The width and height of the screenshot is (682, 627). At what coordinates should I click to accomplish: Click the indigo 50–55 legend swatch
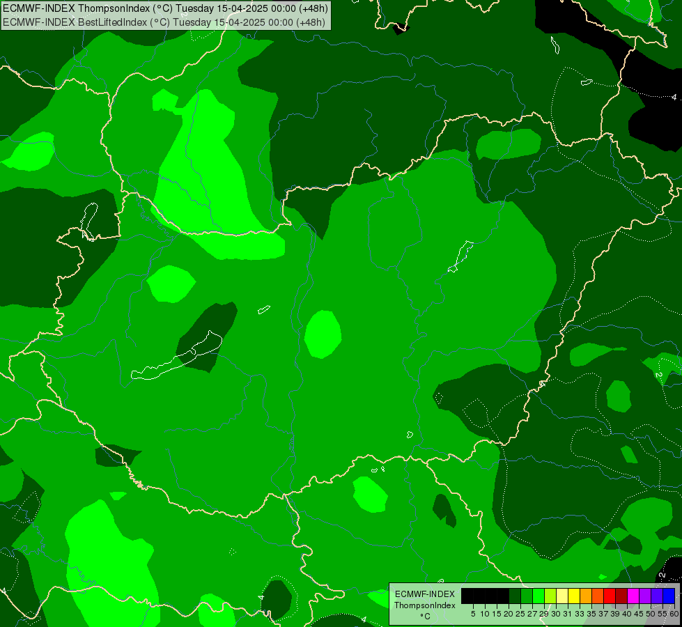click(657, 596)
